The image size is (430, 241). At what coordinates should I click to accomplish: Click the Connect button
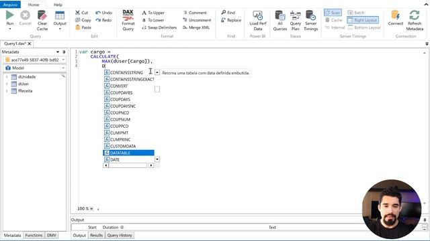click(x=396, y=18)
